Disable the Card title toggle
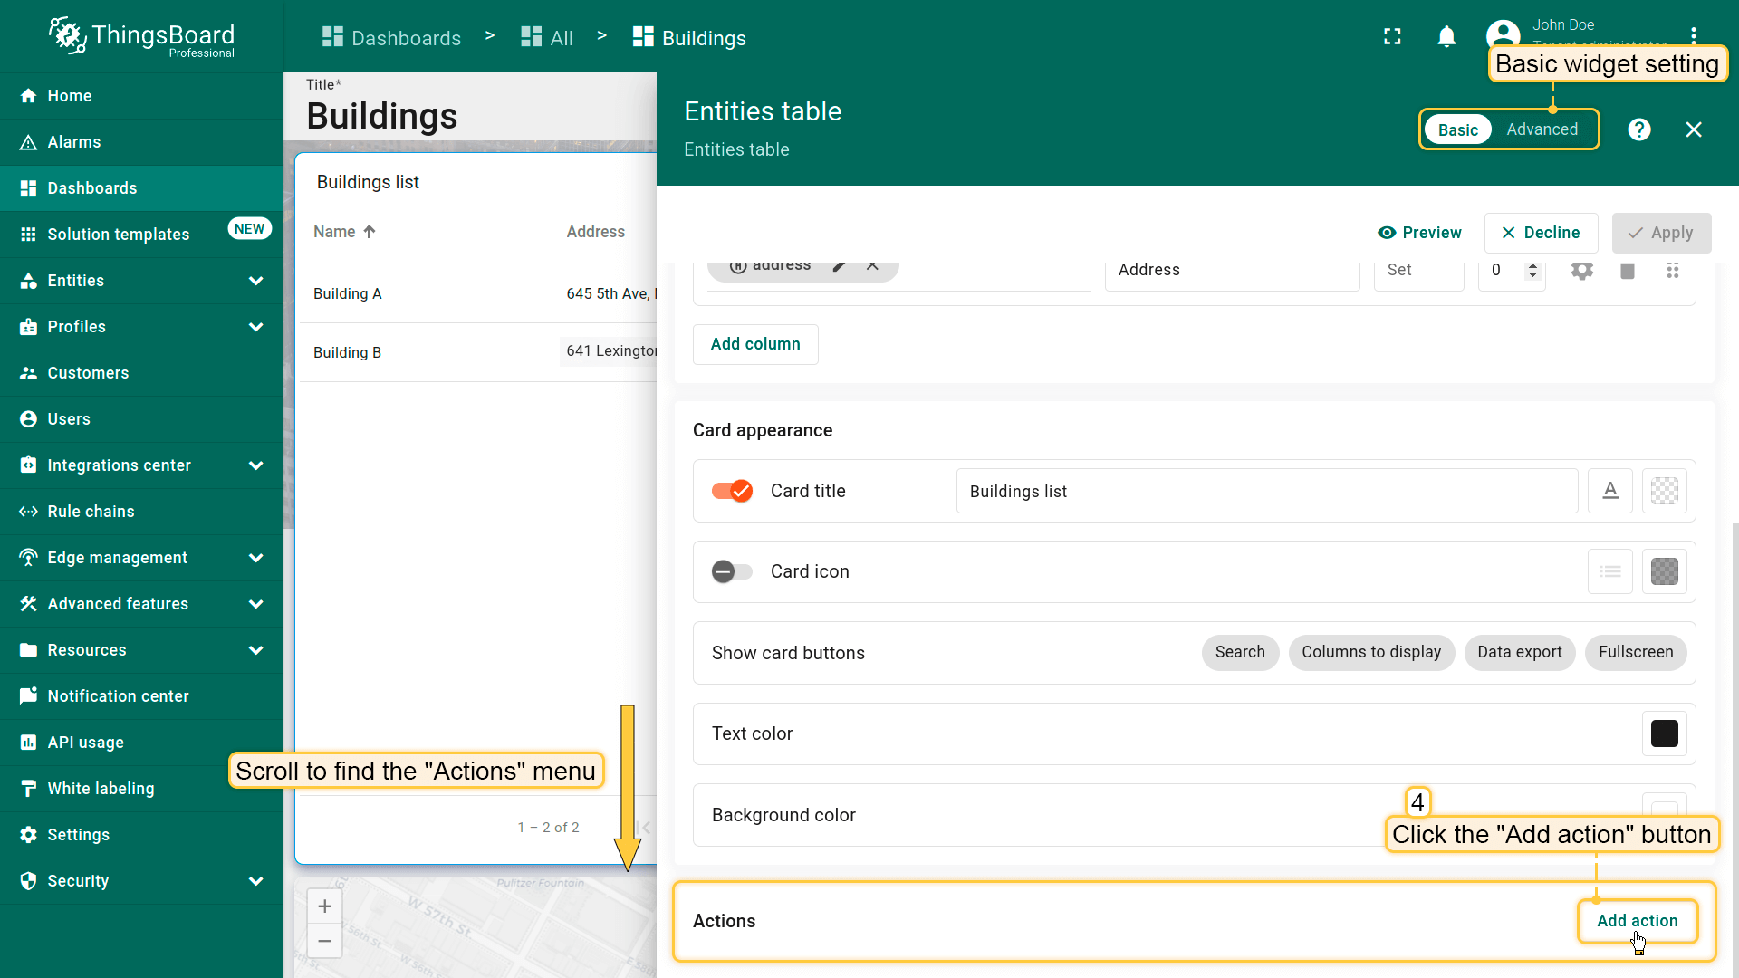Screen dimensions: 1739x978 pyautogui.click(x=732, y=491)
